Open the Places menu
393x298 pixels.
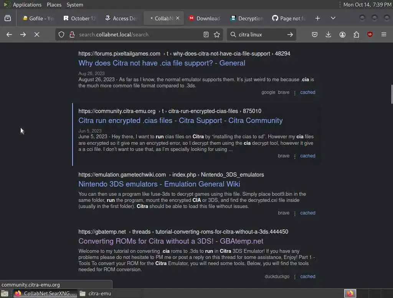click(x=54, y=5)
